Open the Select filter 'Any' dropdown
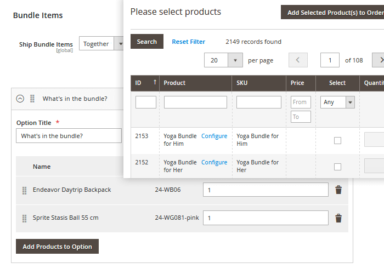Viewport: 384px width, 274px height. pyautogui.click(x=337, y=102)
